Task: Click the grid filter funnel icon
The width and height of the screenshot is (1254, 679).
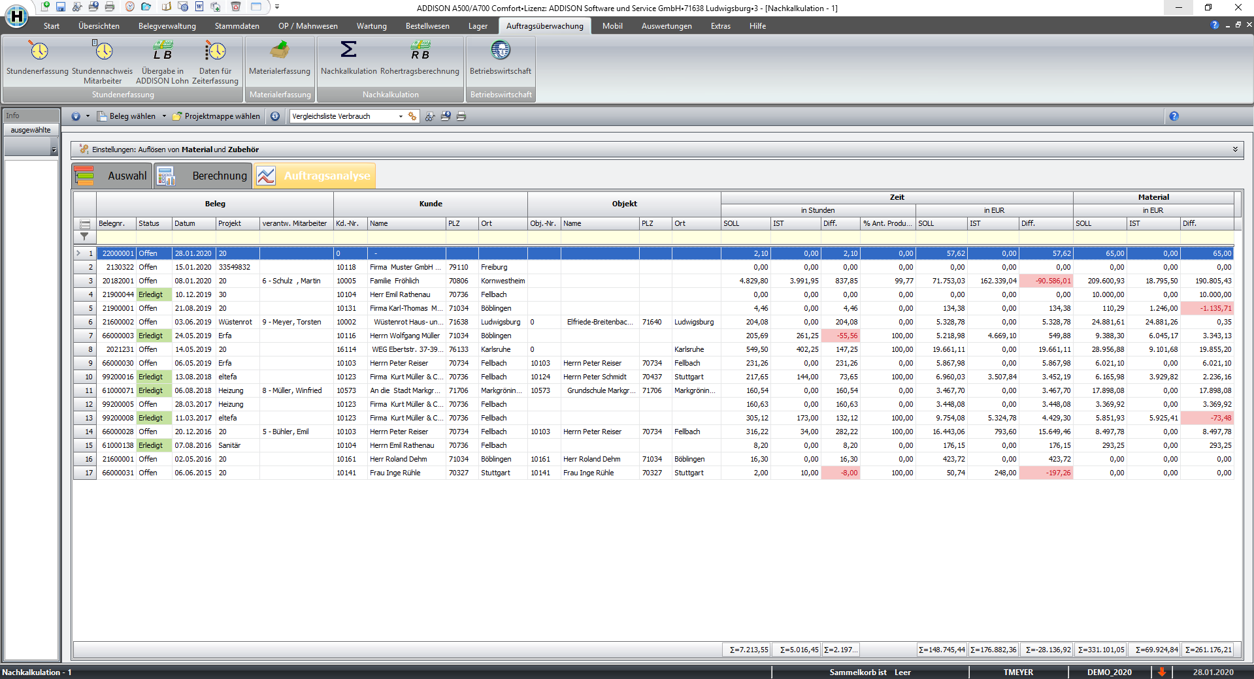Action: 84,237
